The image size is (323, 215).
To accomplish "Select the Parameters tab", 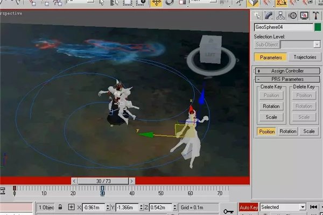I will [271, 57].
